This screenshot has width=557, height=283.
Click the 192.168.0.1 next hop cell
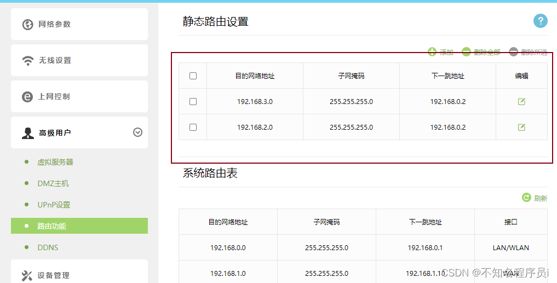coord(425,247)
